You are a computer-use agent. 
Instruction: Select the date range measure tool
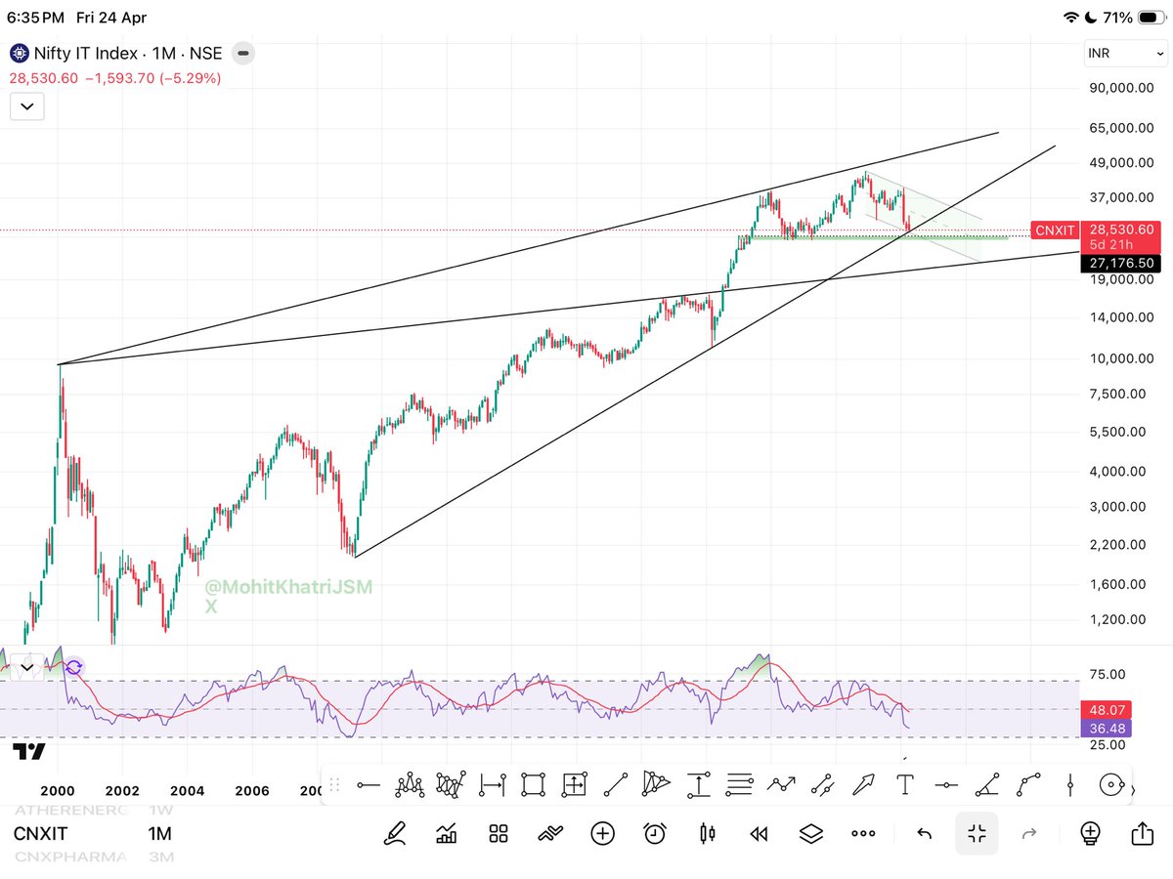(493, 784)
